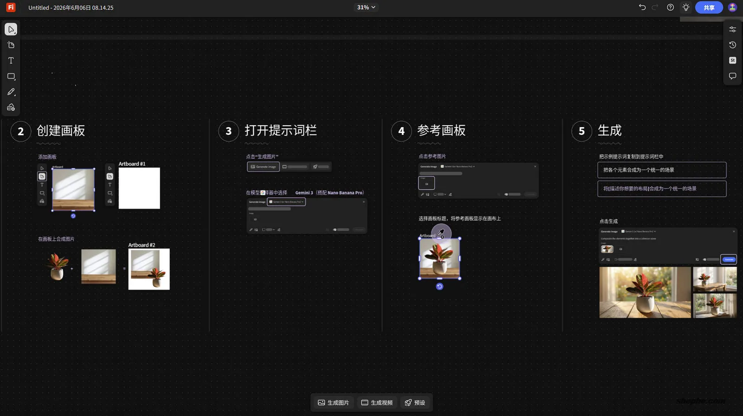Open the comments panel
This screenshot has width=743, height=416.
coord(732,76)
